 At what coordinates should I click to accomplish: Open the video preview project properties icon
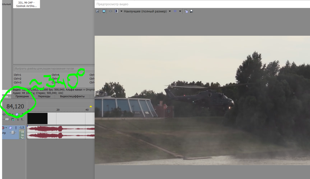pyautogui.click(x=97, y=11)
